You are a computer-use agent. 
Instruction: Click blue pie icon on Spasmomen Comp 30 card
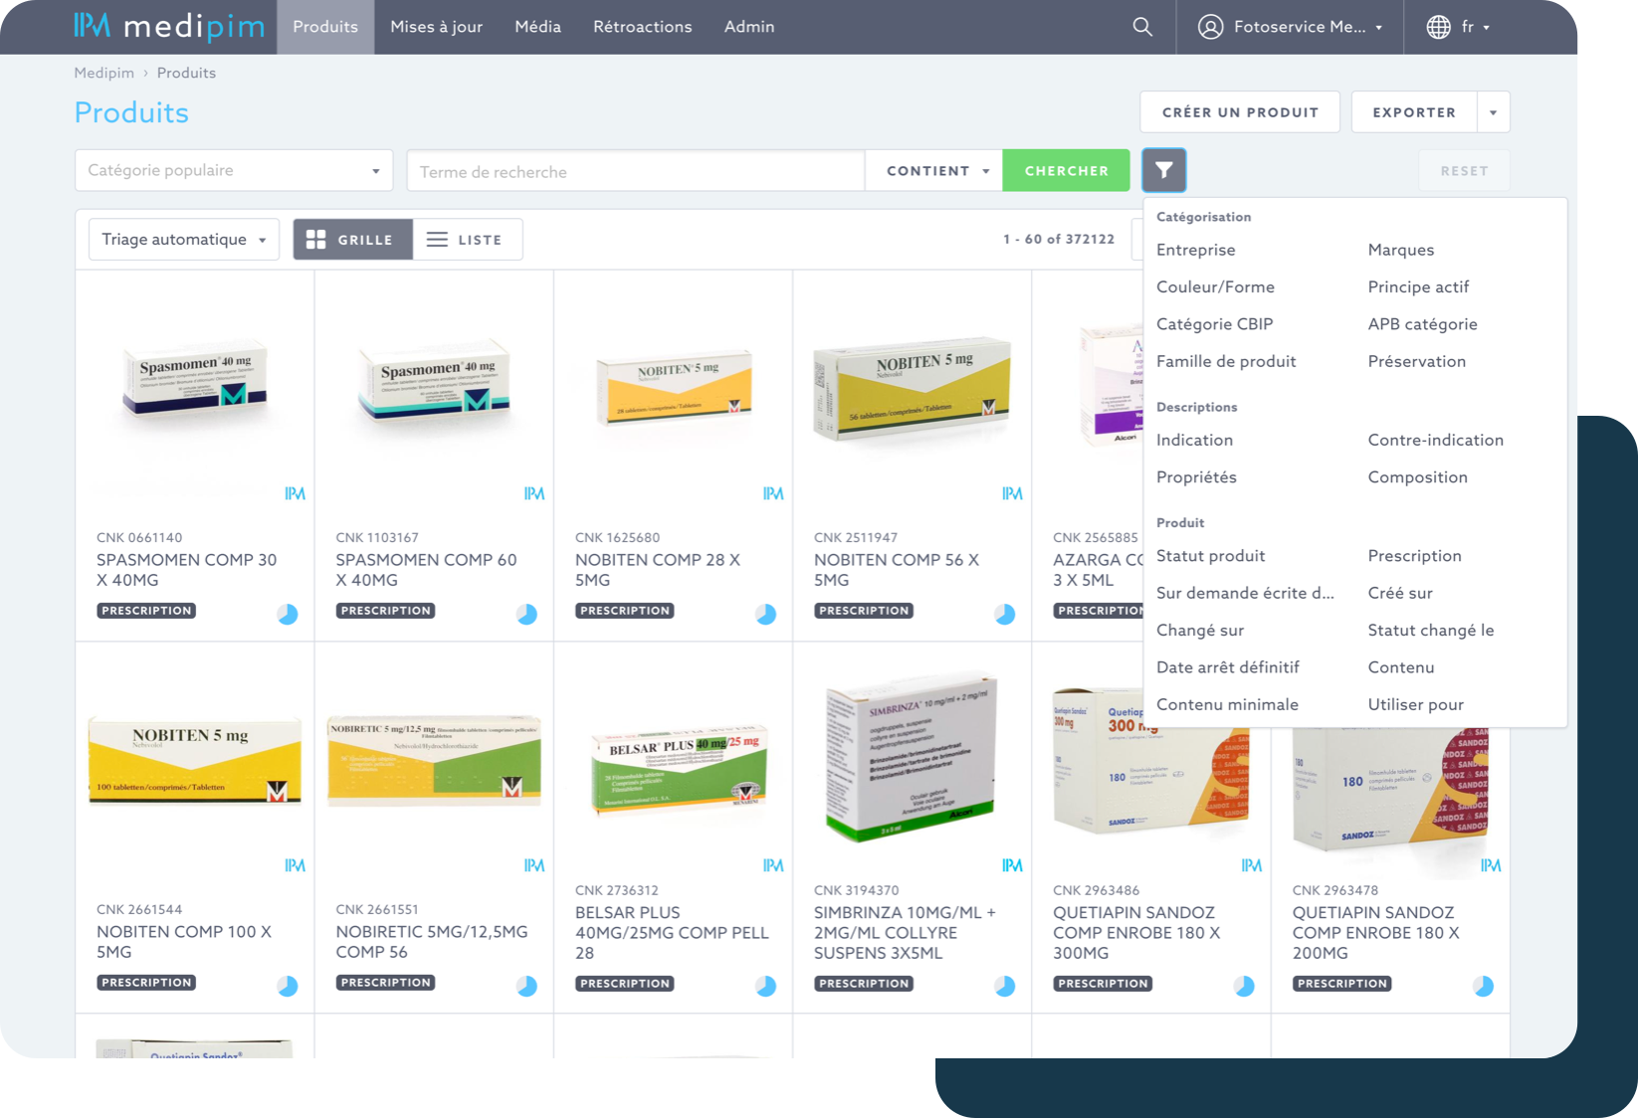(288, 614)
